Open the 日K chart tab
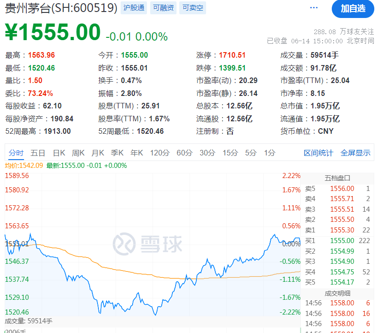 point(59,153)
